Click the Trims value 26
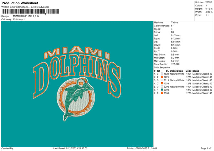Image resolution: width=214 pixels, height=151 pixels. point(172,32)
